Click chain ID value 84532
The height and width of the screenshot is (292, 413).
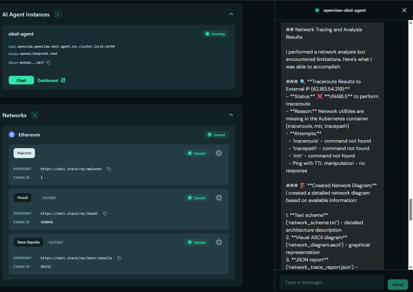(x=46, y=267)
